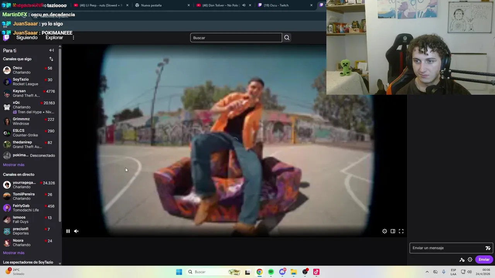Image resolution: width=495 pixels, height=278 pixels.
Task: Open ESLCS Counter-Strike channel
Action: [x=30, y=133]
